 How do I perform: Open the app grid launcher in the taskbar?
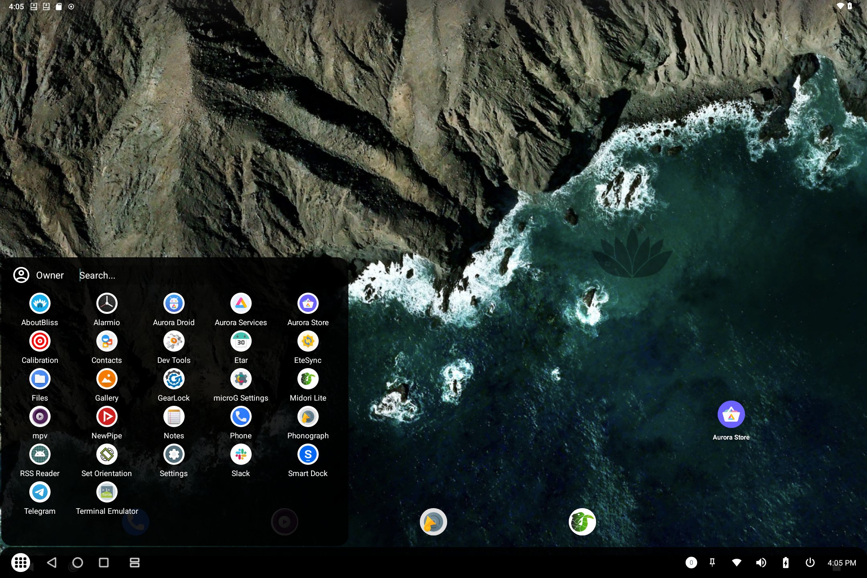tap(21, 562)
